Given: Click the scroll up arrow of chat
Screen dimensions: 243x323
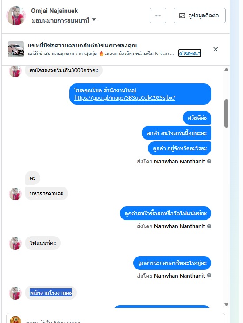Looking at the screenshot, I should click(x=226, y=70).
